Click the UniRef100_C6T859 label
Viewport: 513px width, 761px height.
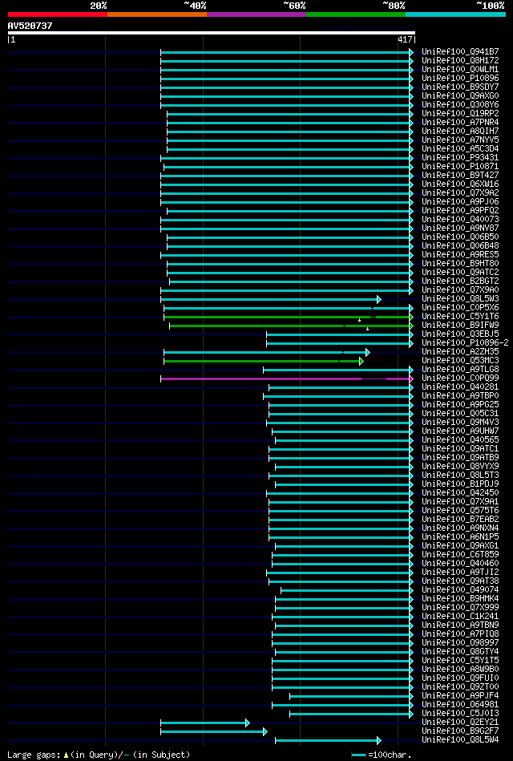coord(460,555)
